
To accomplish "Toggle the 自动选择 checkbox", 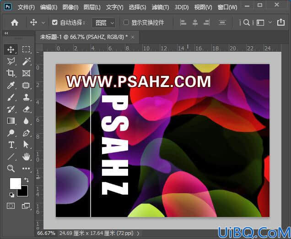I will pos(54,22).
